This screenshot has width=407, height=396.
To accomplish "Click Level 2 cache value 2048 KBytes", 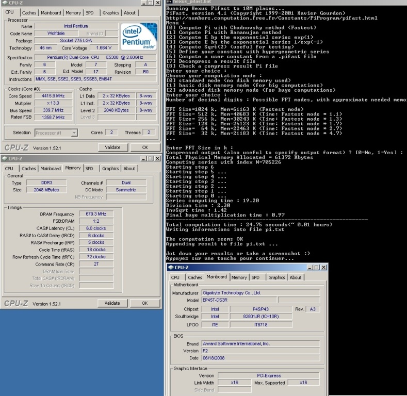I will [x=116, y=110].
